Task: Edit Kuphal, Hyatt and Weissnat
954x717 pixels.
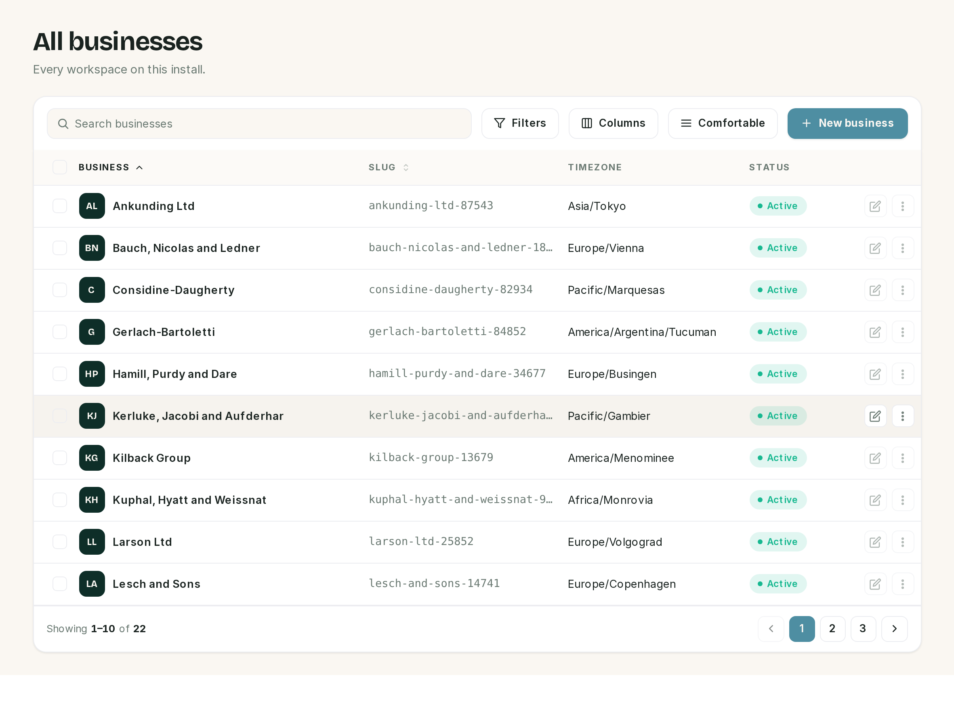Action: [x=875, y=500]
